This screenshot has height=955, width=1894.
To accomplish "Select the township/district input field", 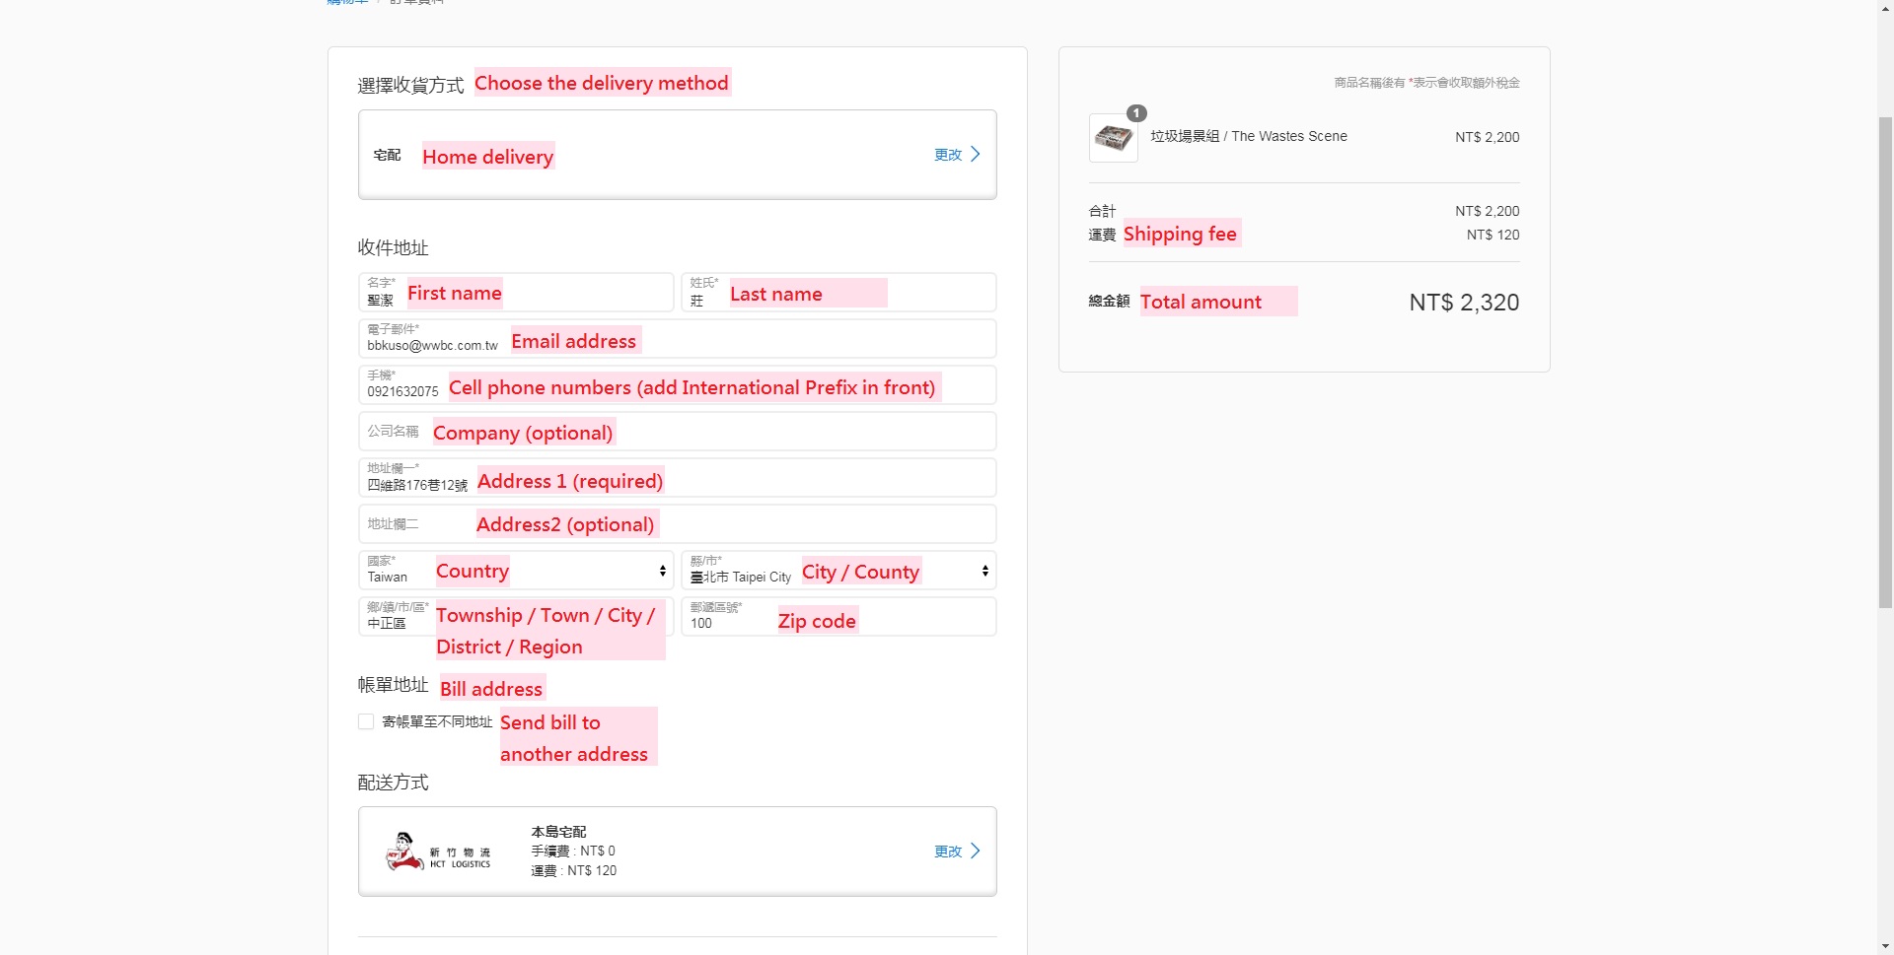I will [x=515, y=617].
